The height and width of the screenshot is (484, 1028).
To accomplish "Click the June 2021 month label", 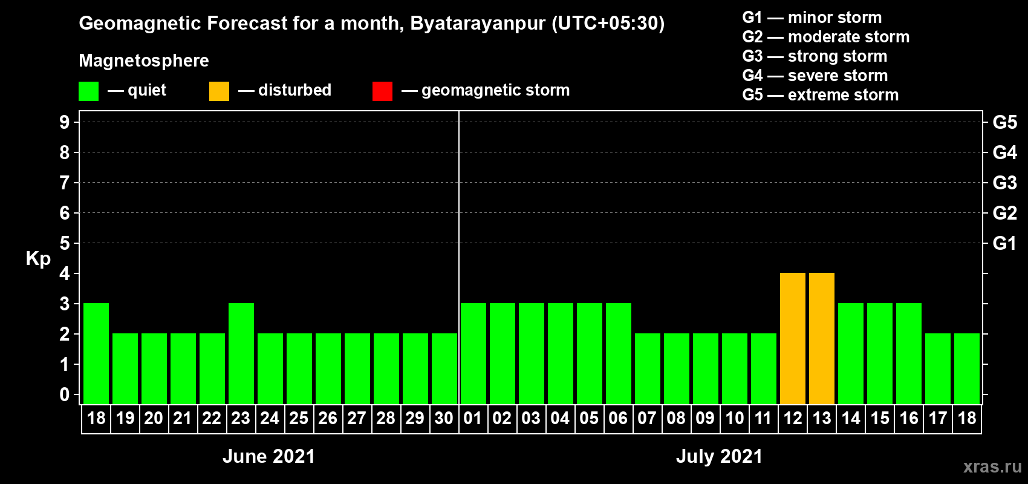I will pos(269,456).
